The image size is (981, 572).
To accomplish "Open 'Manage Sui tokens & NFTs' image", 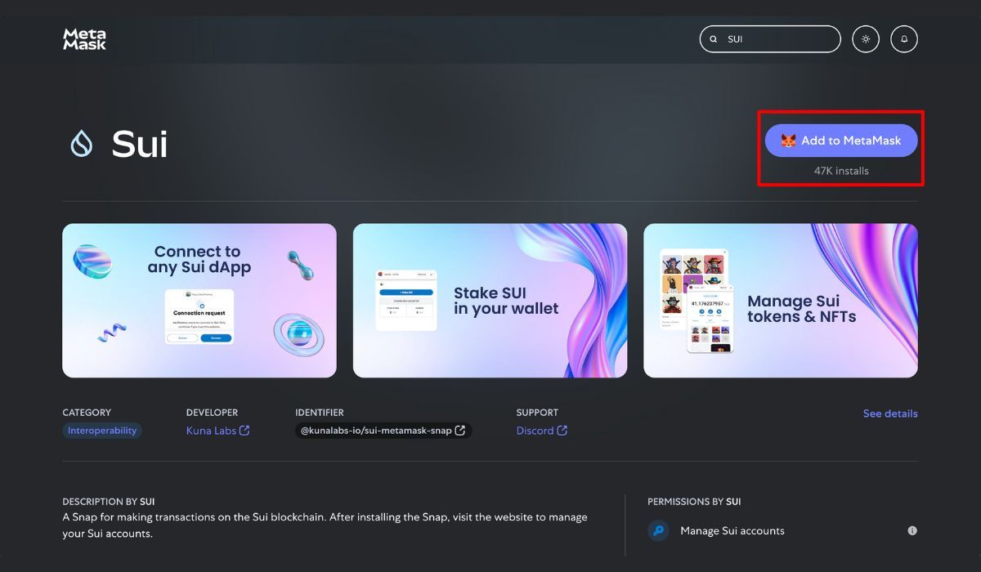I will 781,301.
